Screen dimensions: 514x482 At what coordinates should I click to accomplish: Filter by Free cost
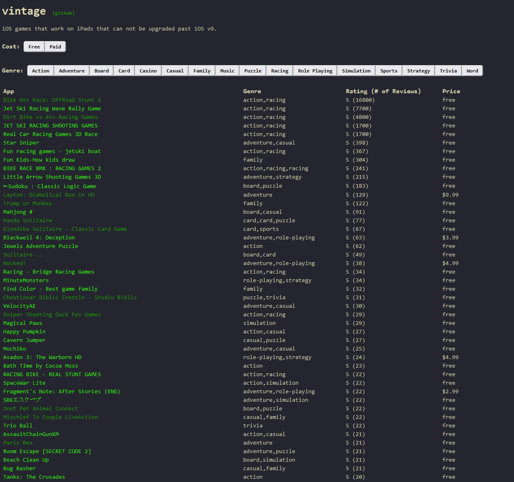click(x=34, y=47)
